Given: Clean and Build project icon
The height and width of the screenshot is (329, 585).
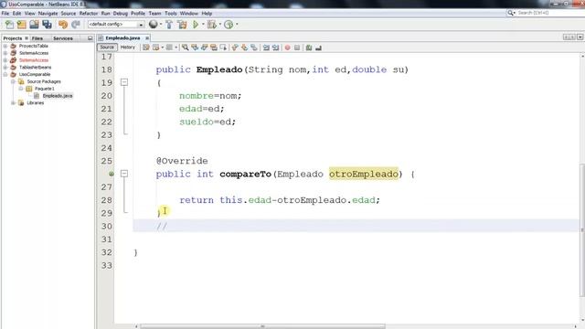Looking at the screenshot, I should coord(182,25).
